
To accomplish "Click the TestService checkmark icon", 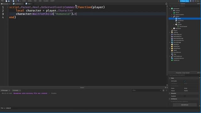I will tap(172, 60).
